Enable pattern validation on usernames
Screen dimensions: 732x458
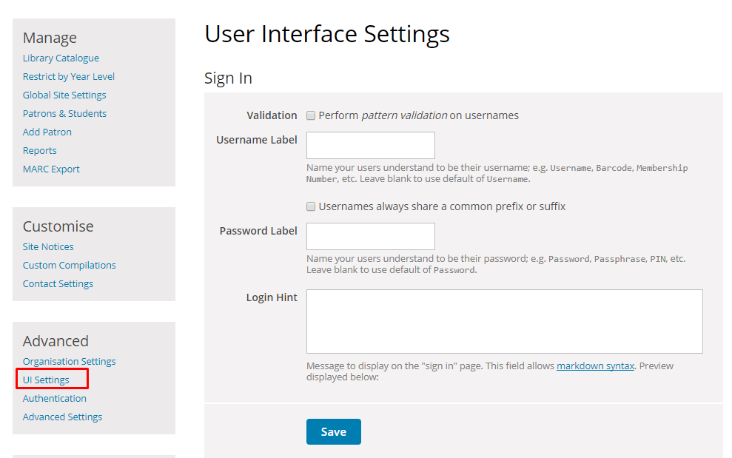tap(311, 115)
